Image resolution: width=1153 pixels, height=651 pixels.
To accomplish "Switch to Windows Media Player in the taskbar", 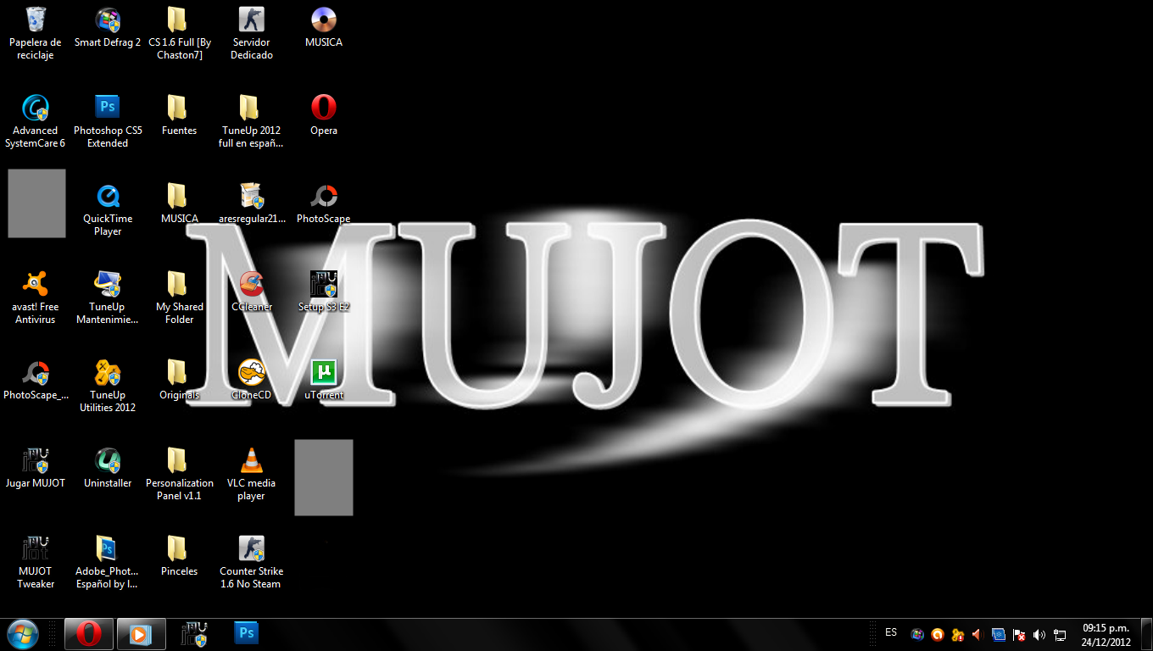I will click(x=142, y=633).
